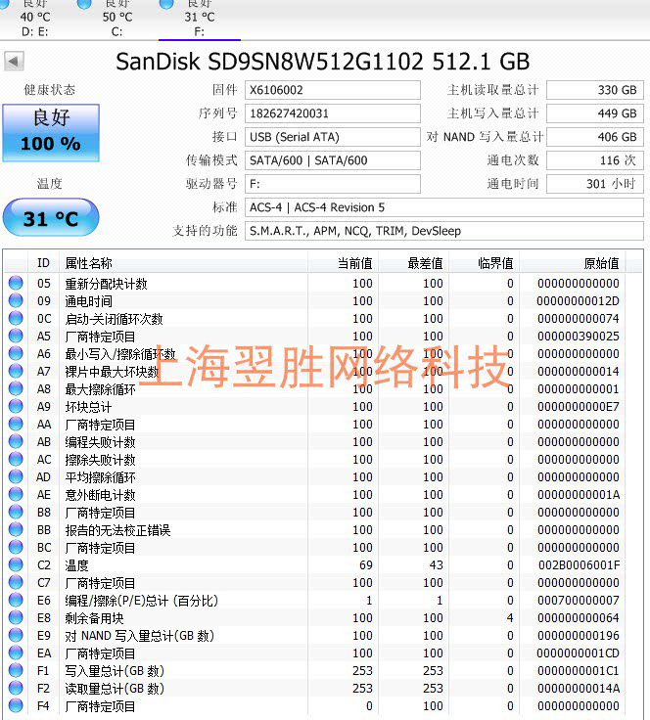Click the interface field USB (Serial ATA)
This screenshot has height=720, width=650.
coord(333,137)
